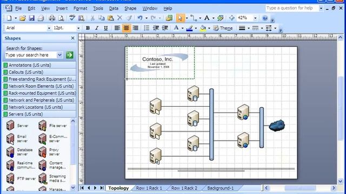
Task: Switch to Background-1 page tab
Action: (x=220, y=188)
